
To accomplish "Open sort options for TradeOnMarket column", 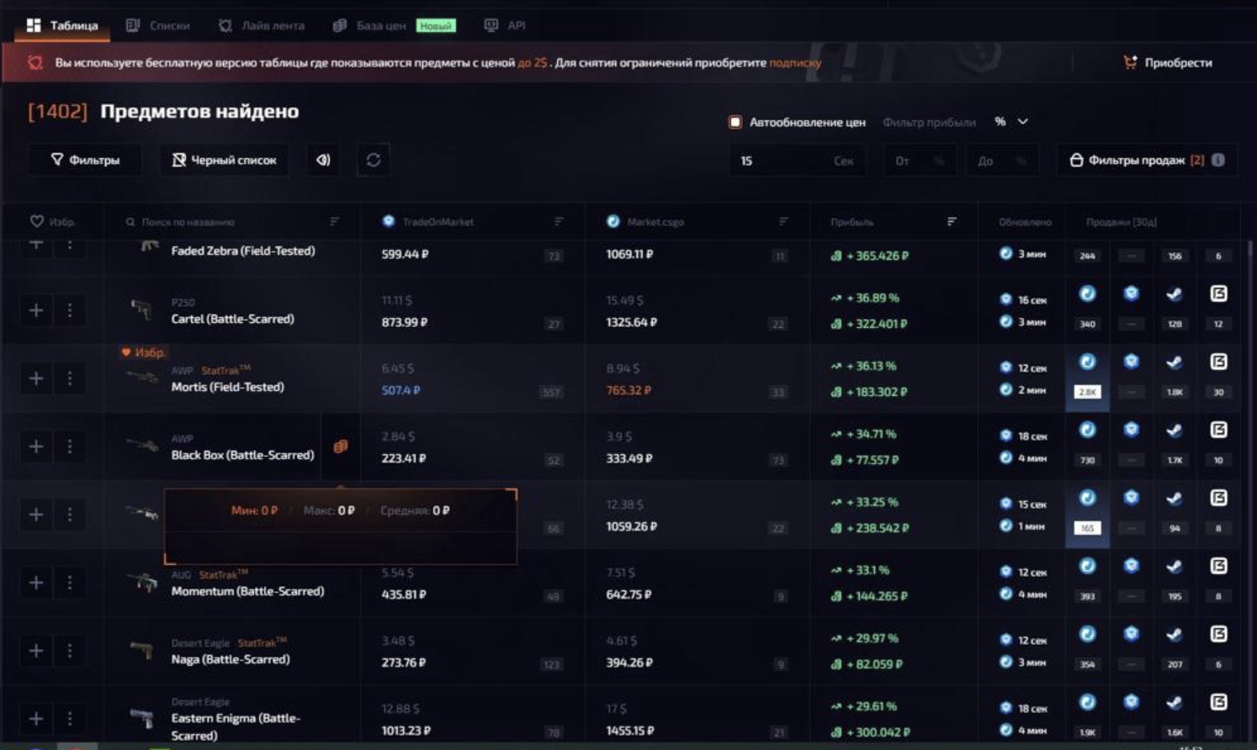I will click(x=559, y=221).
